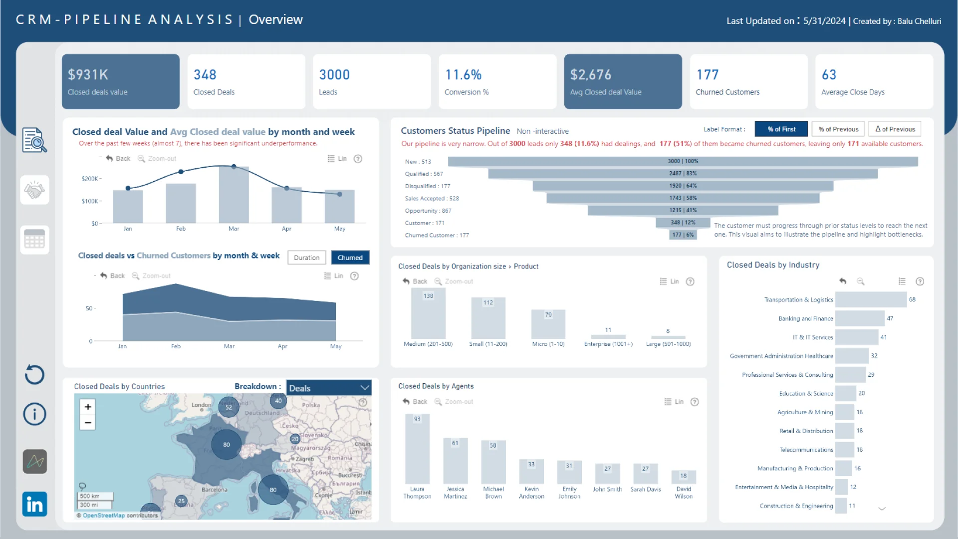Click the Laura Thompson bar

tap(417, 449)
